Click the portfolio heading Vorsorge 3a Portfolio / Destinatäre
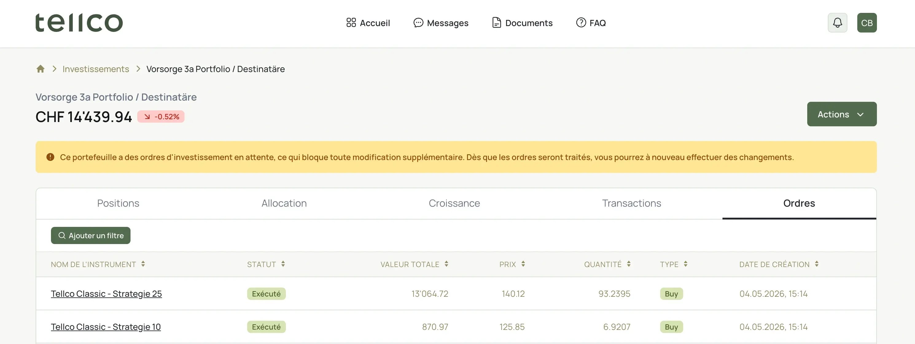Viewport: 915px width, 344px height. (x=116, y=97)
